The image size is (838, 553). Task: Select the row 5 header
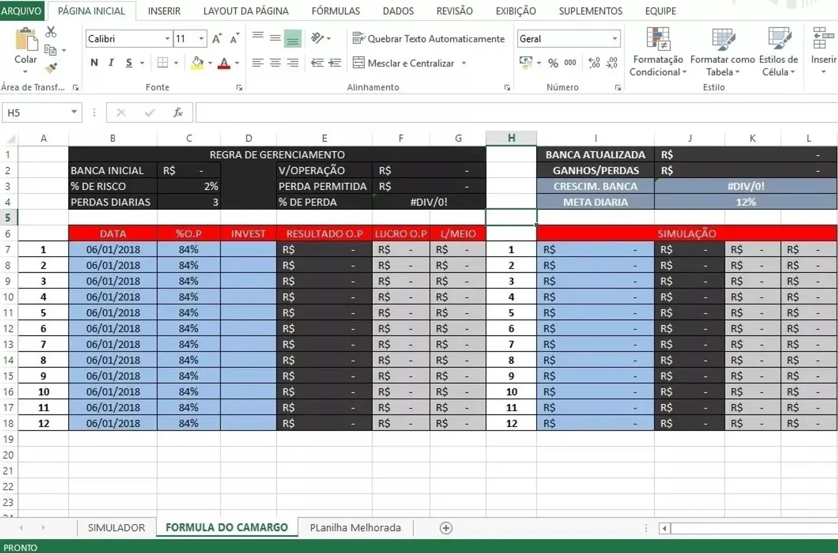8,217
